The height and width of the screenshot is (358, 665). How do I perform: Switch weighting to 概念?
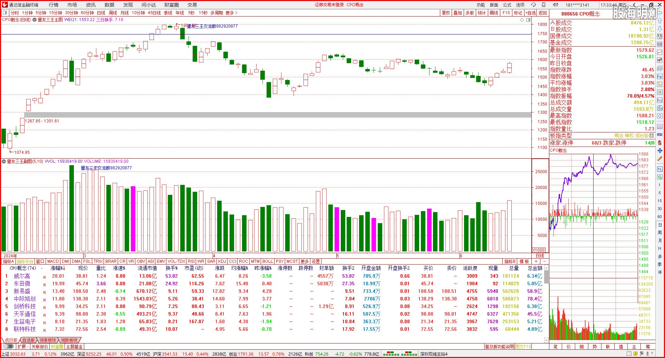coord(619,136)
